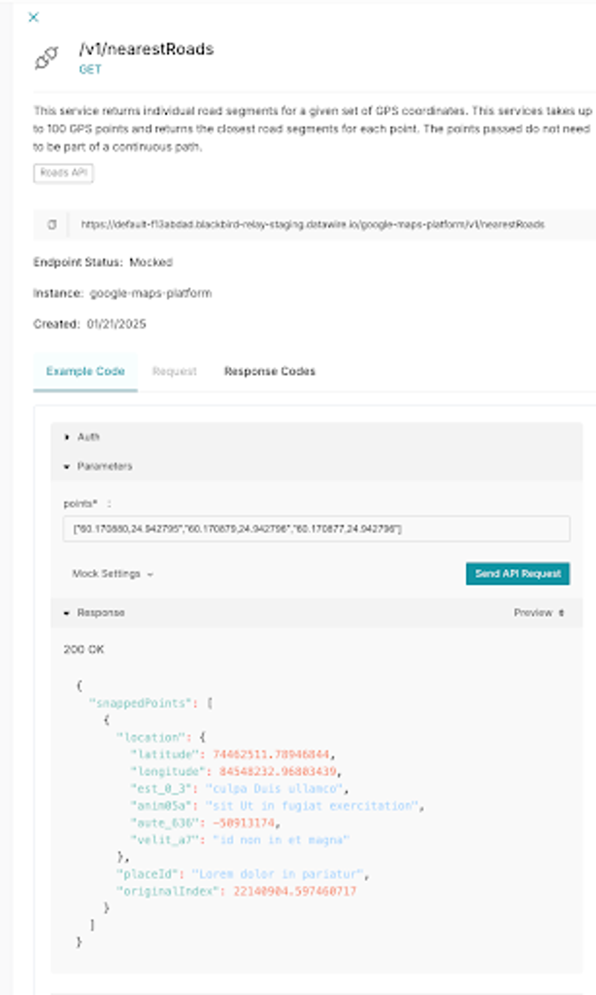Click the "latitude" value in the response
The image size is (596, 995).
point(271,754)
